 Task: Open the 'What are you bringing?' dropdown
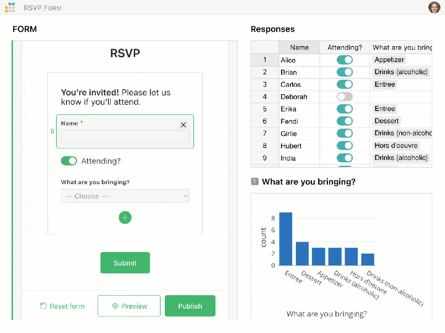(125, 196)
